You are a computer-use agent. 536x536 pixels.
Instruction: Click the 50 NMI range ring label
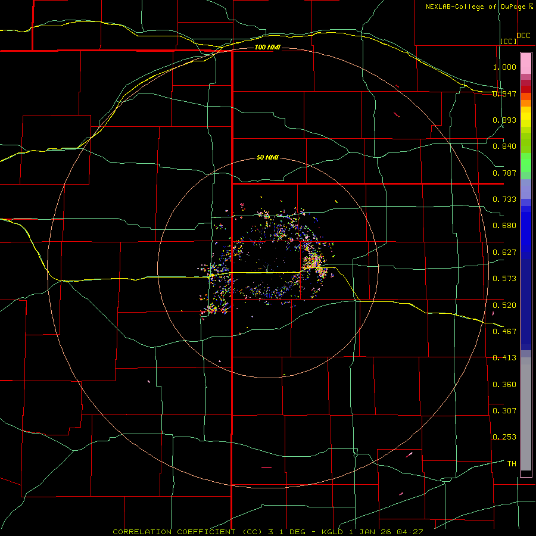click(267, 157)
